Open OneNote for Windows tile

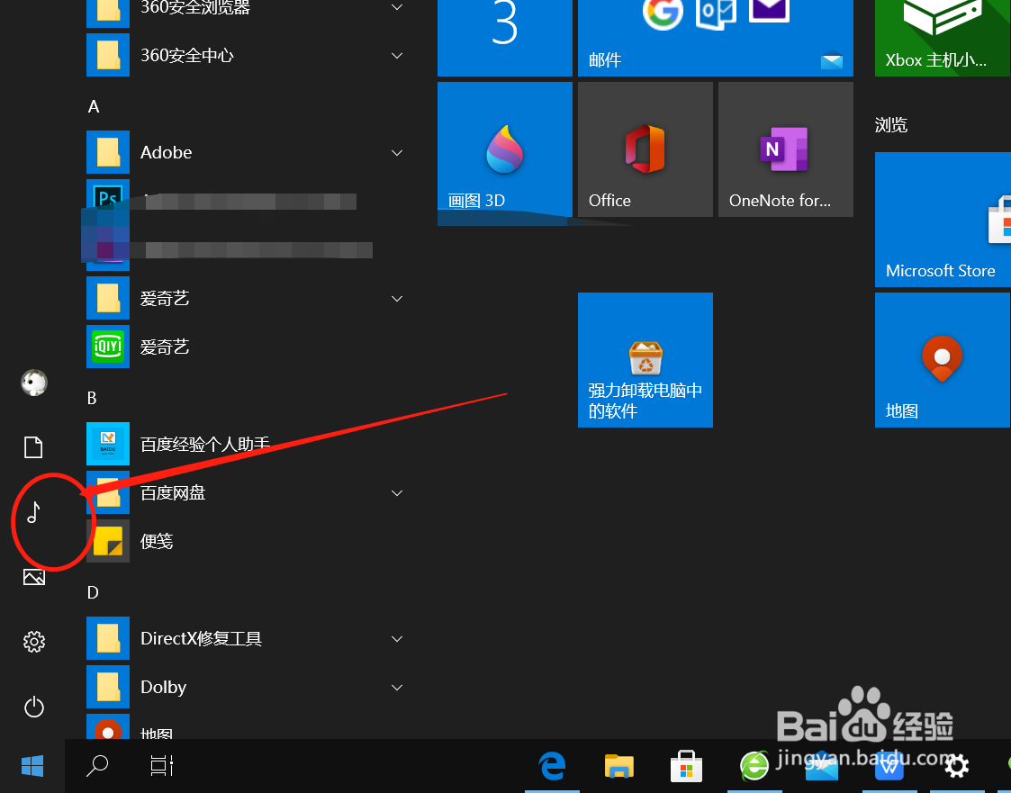[x=785, y=149]
